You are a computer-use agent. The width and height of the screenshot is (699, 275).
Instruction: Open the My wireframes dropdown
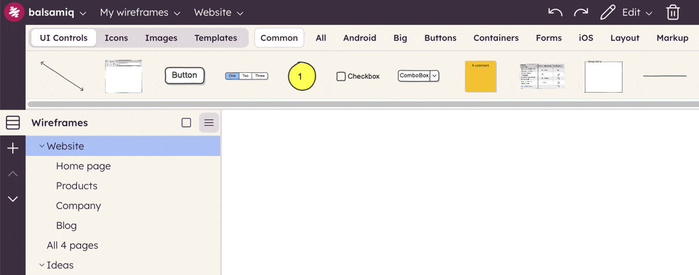pyautogui.click(x=140, y=12)
